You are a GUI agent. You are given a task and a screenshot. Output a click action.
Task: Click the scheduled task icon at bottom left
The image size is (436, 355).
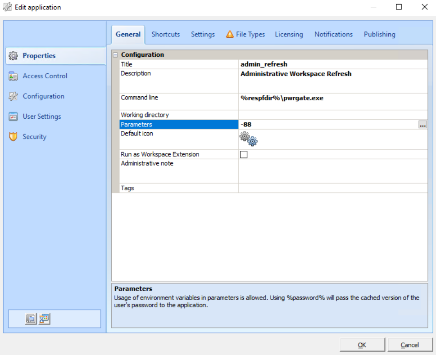pyautogui.click(x=44, y=318)
